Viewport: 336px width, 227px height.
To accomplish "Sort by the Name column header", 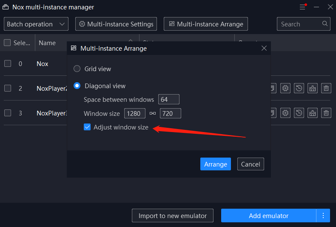I will 47,43.
